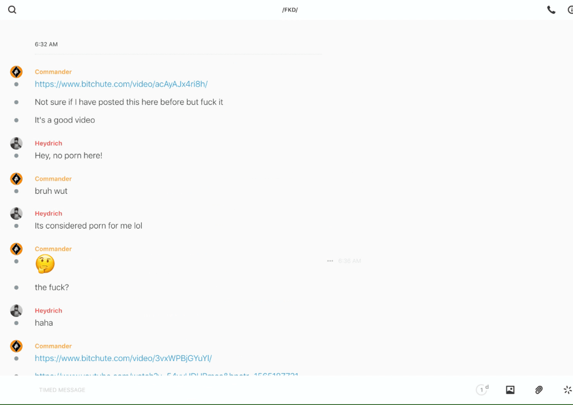Click Heydrich's avatar beside 'Hey, no porn here!'
Viewport: 573px width, 405px height.
click(16, 143)
